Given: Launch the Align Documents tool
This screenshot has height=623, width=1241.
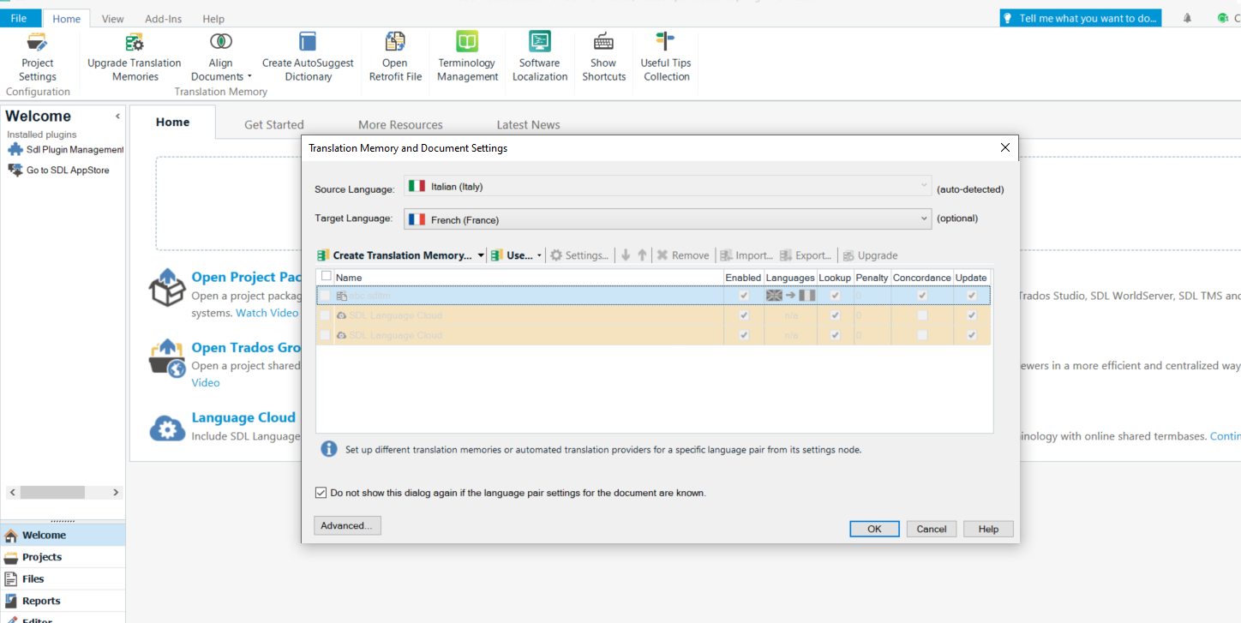Looking at the screenshot, I should coord(221,57).
